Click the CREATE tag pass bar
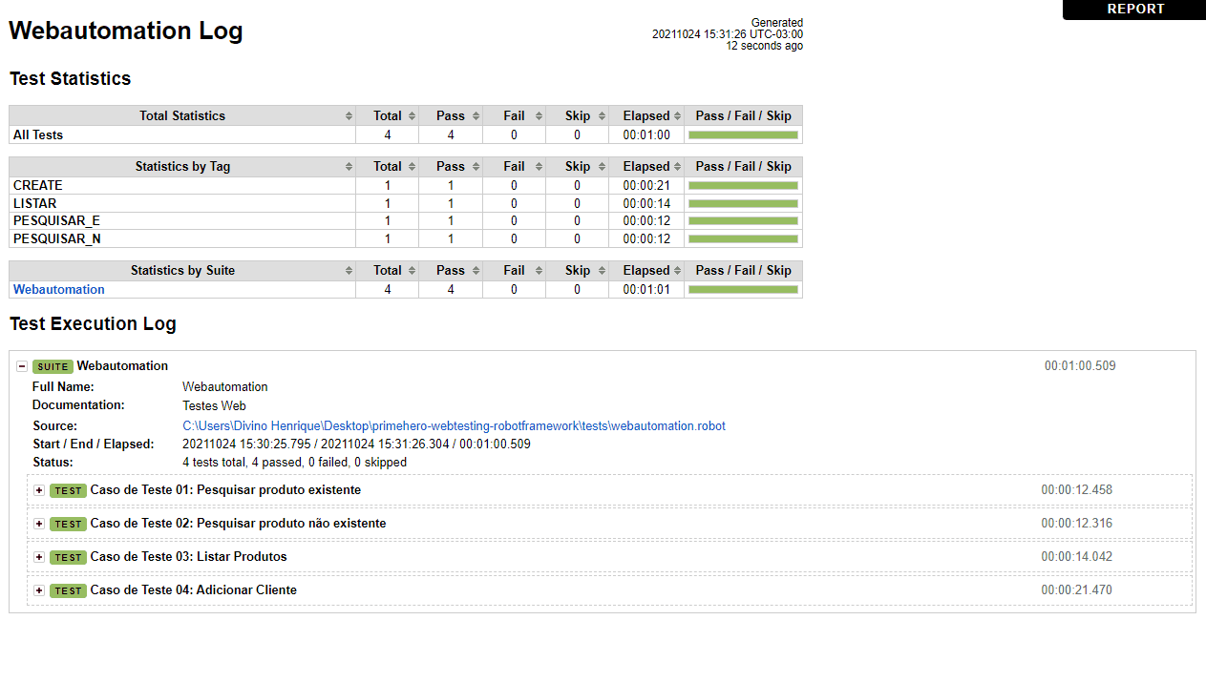1206x682 pixels. [743, 186]
